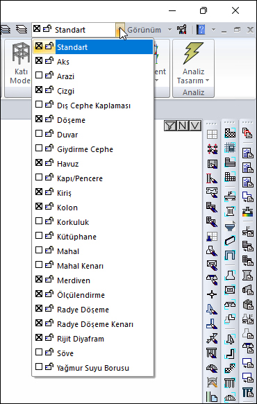Select Merdiven from the layer list

(x=74, y=280)
